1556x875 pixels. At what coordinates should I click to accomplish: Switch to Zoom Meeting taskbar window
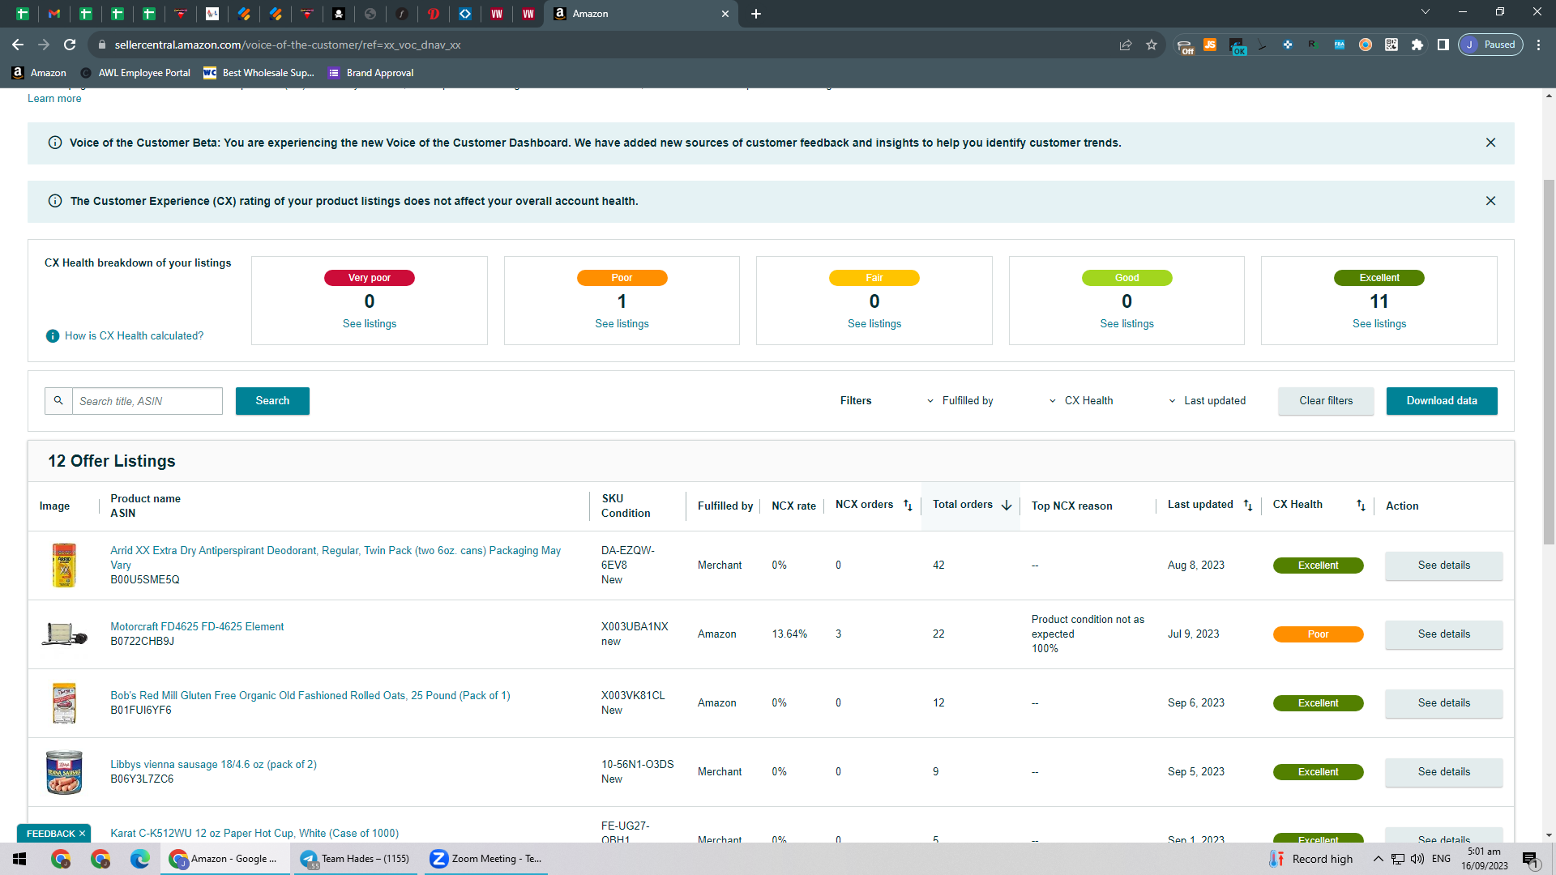tap(486, 859)
